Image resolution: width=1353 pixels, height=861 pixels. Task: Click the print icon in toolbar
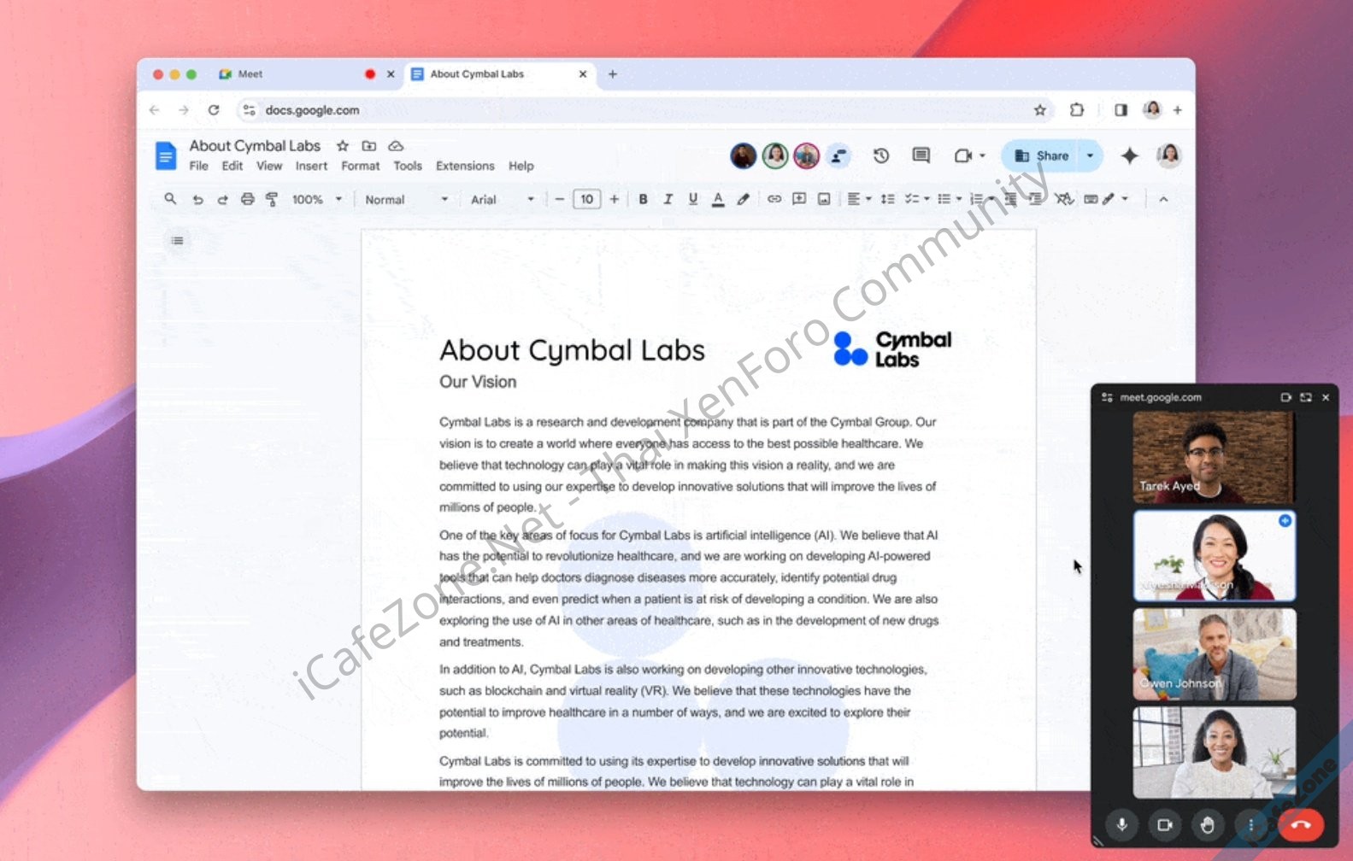click(247, 199)
